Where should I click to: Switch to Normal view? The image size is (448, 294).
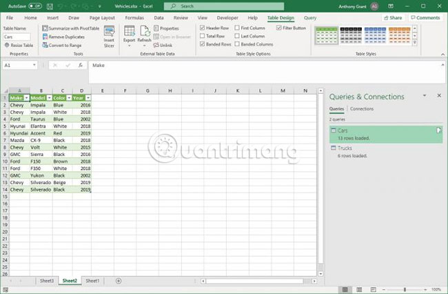point(345,289)
